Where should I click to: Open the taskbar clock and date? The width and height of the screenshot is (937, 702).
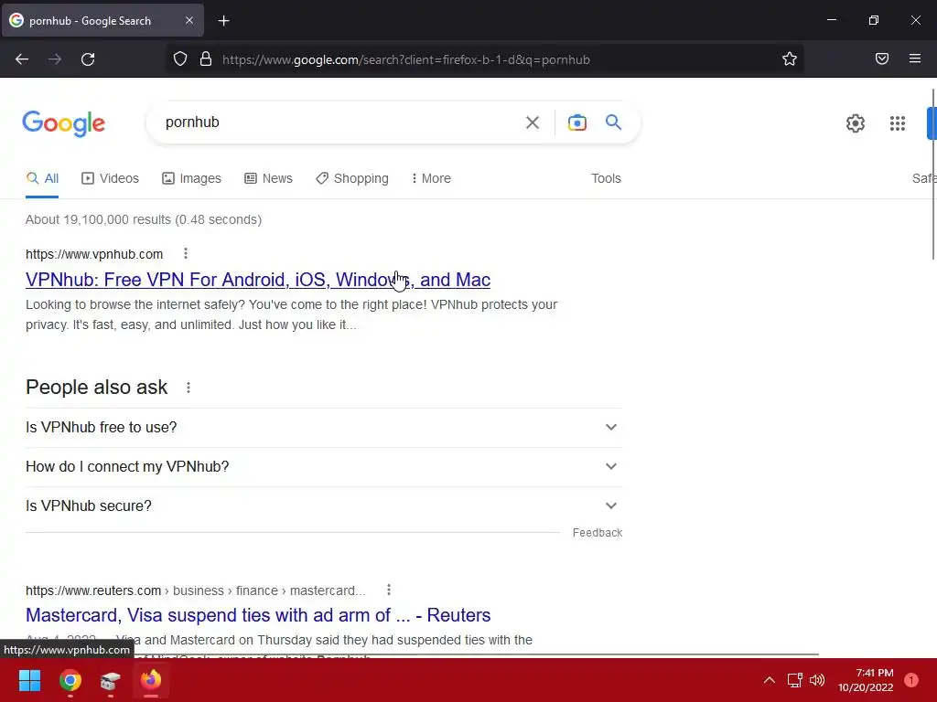point(866,680)
